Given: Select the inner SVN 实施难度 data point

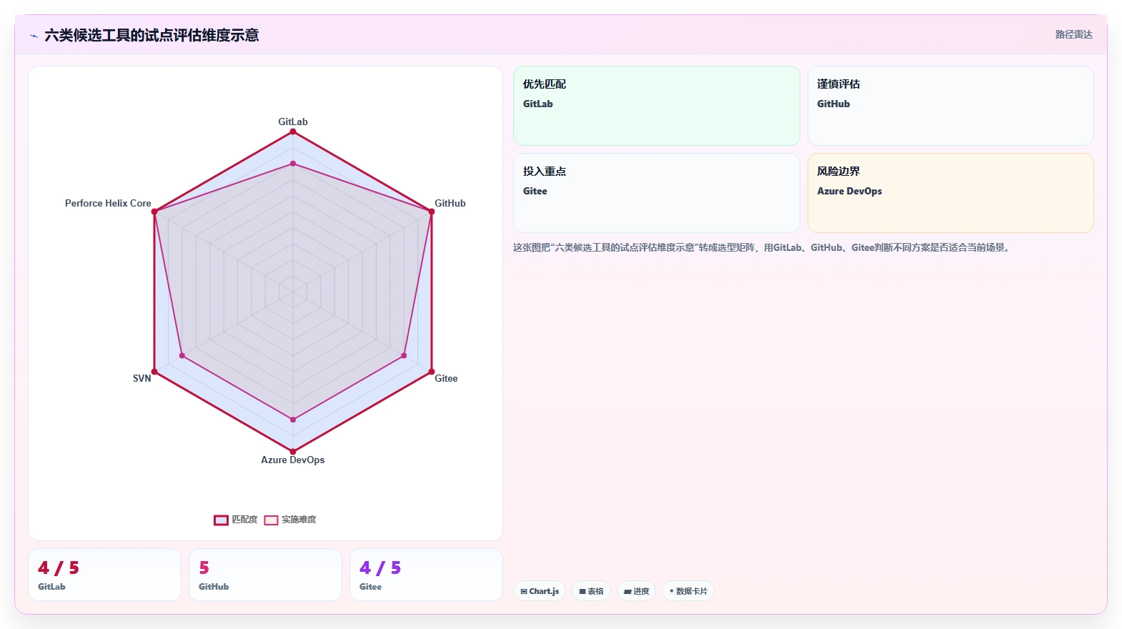Looking at the screenshot, I should [182, 355].
